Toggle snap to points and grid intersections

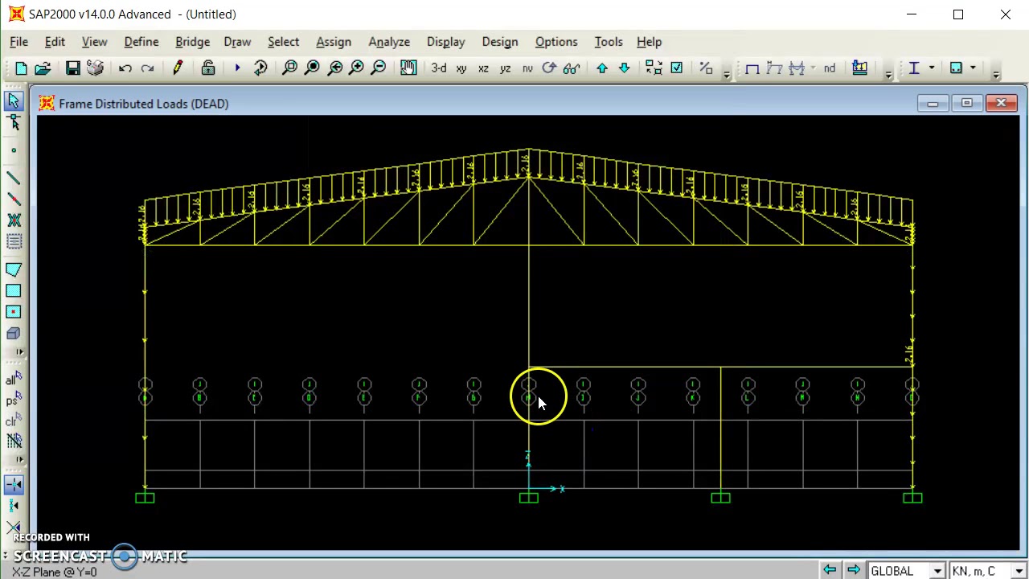pos(14,484)
